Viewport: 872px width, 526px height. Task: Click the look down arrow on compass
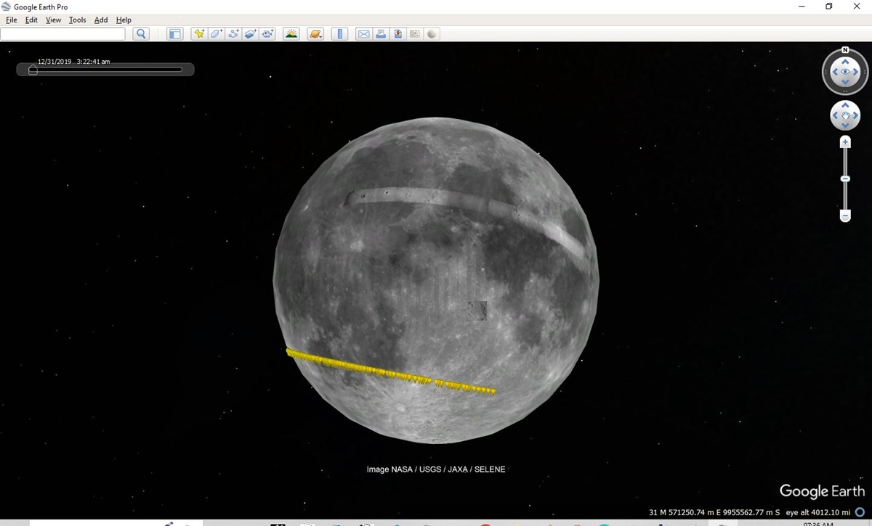click(x=845, y=82)
